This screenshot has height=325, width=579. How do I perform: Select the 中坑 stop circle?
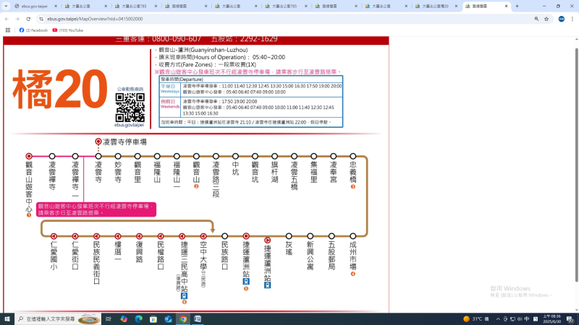235,156
